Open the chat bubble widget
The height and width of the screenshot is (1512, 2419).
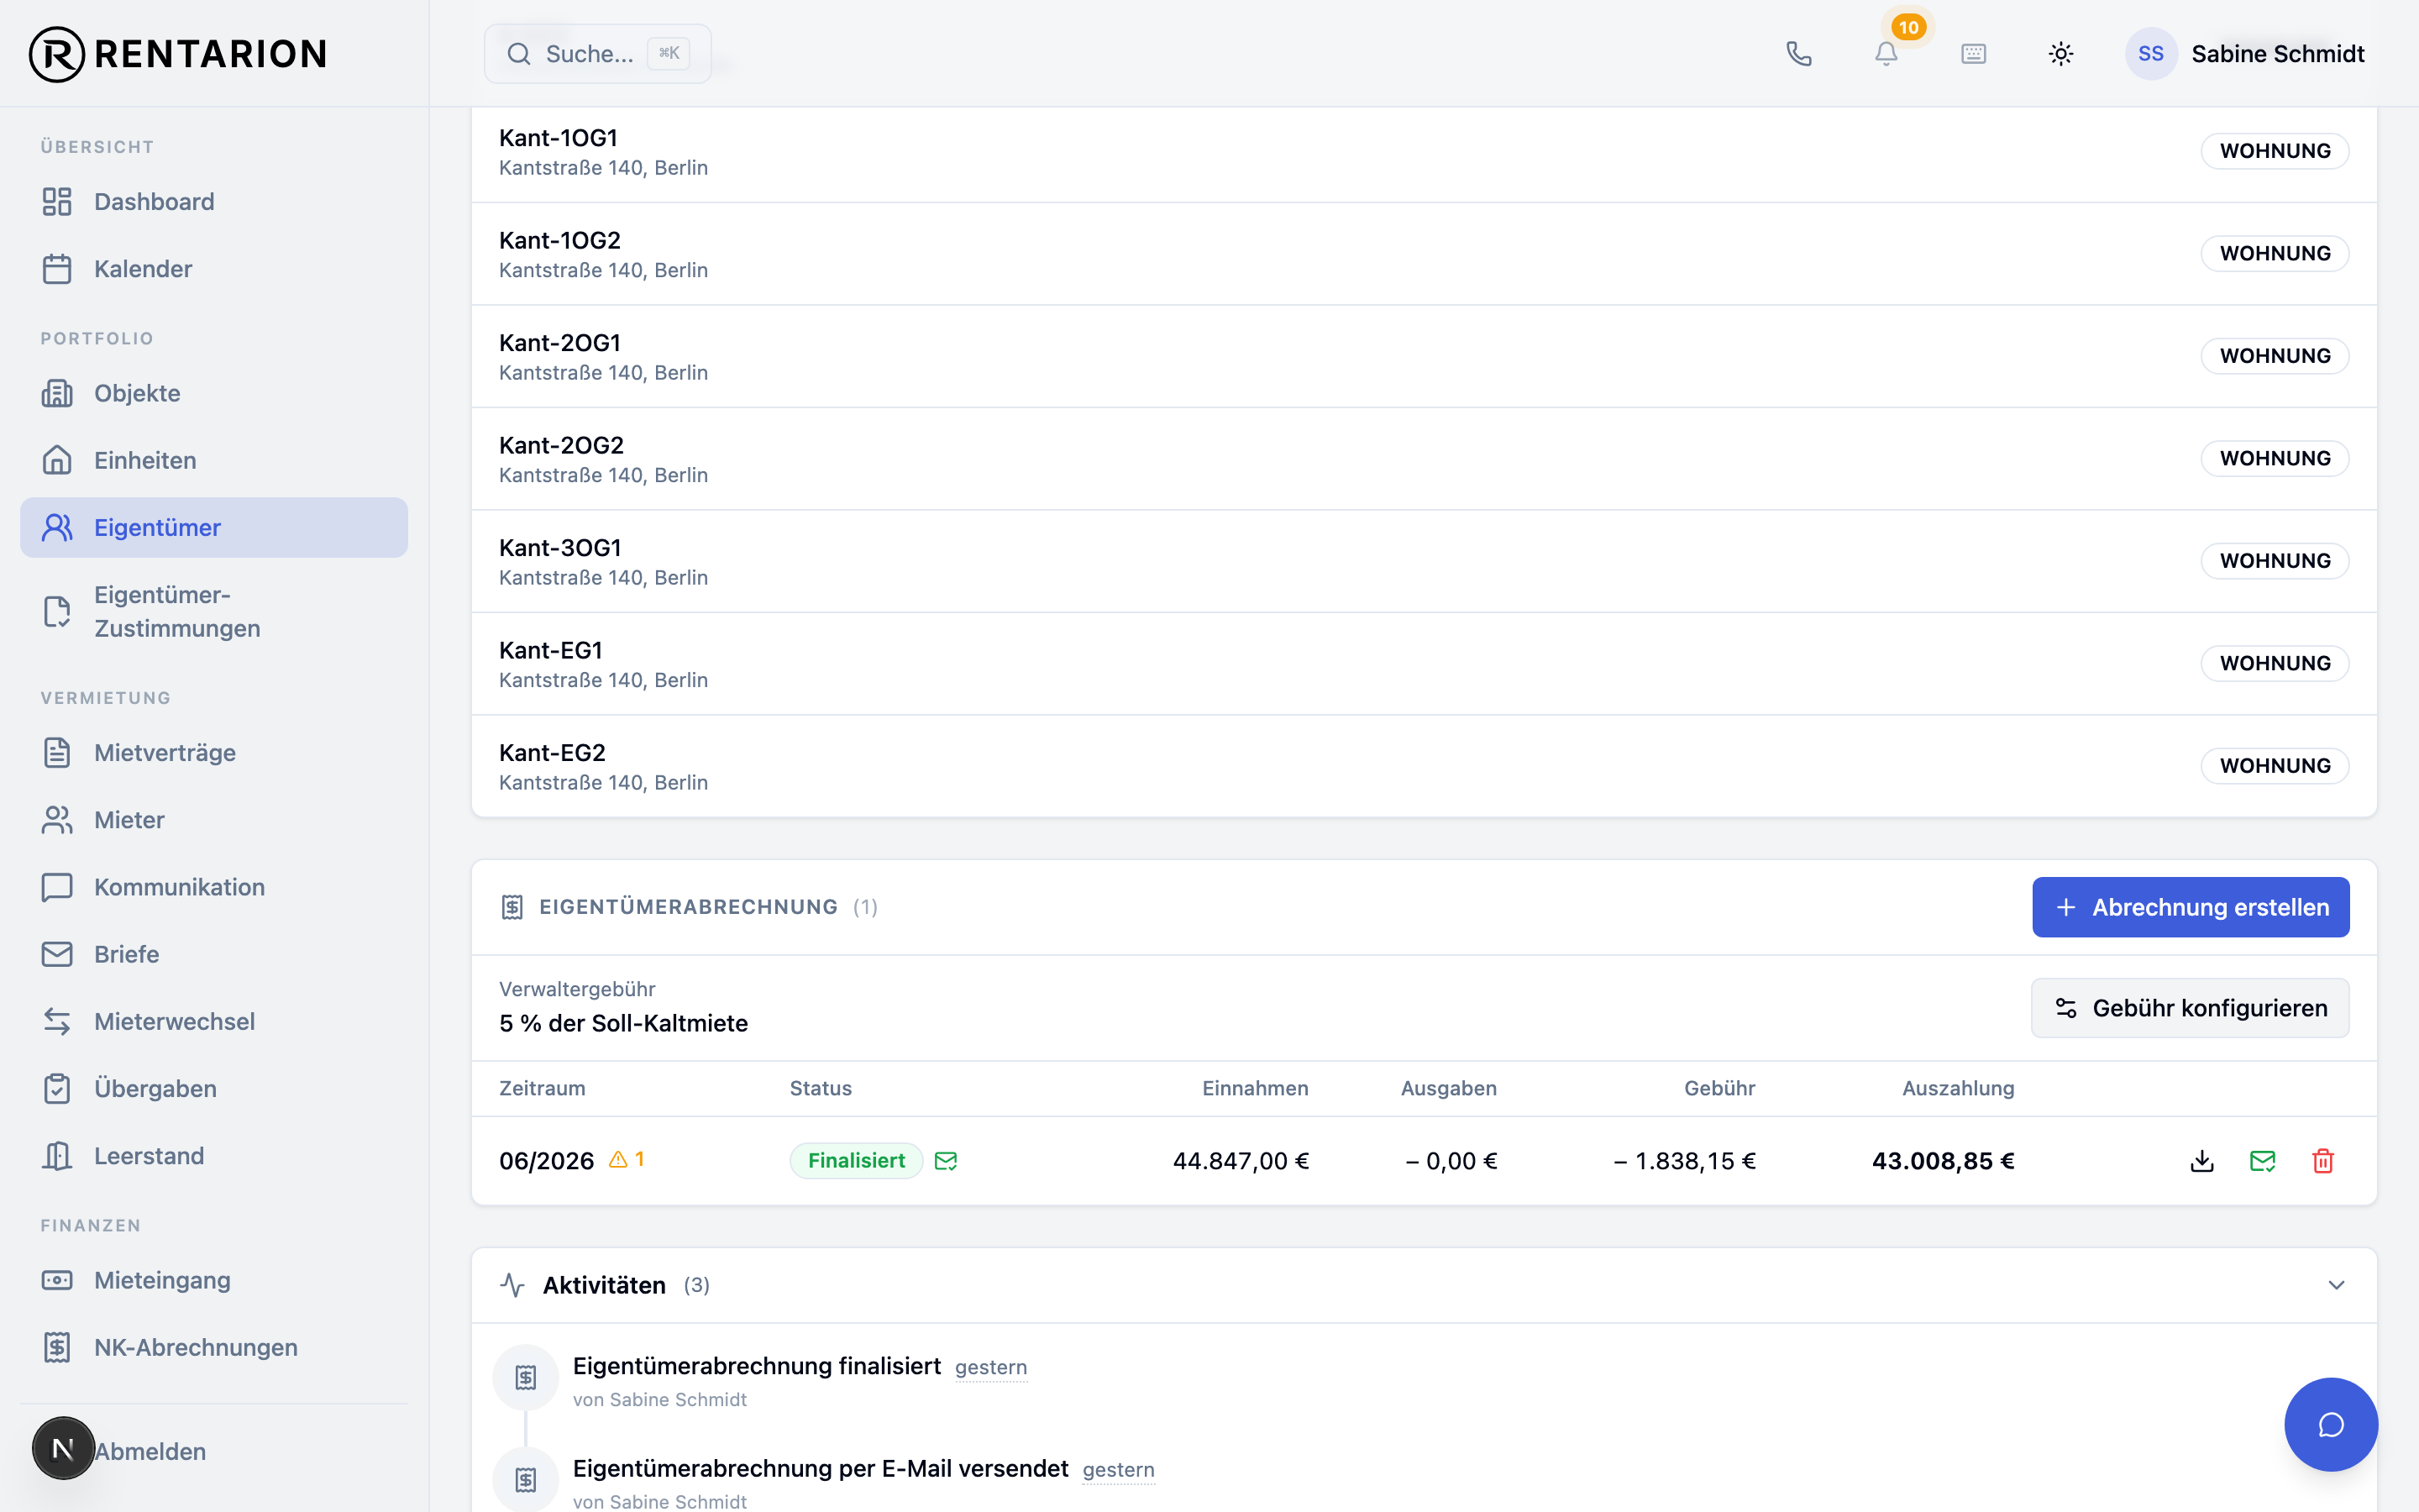(x=2330, y=1424)
